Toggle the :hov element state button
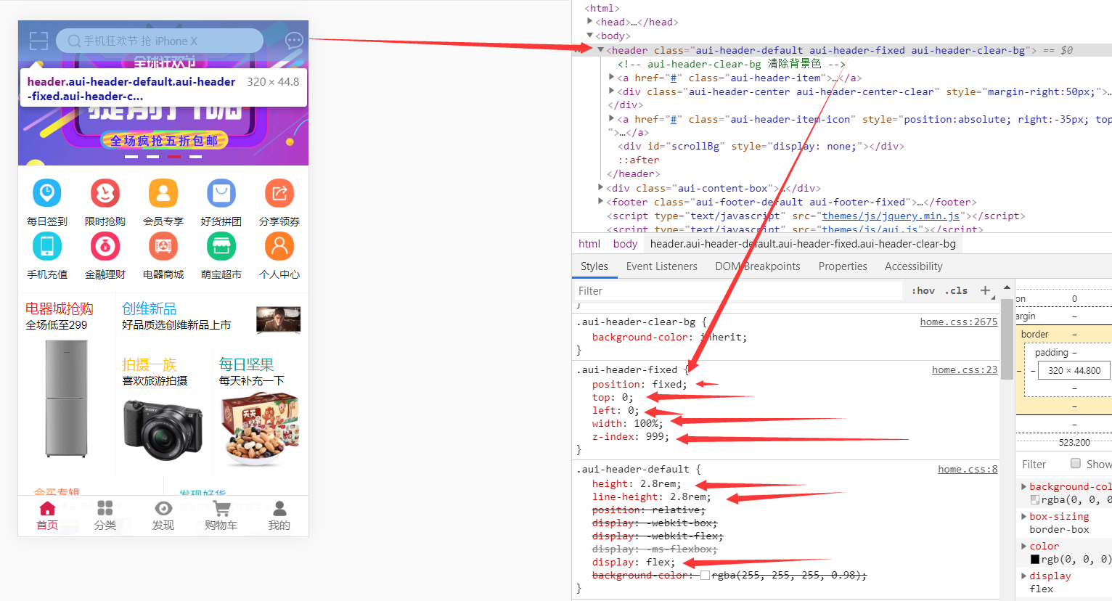The width and height of the screenshot is (1112, 601). point(923,290)
